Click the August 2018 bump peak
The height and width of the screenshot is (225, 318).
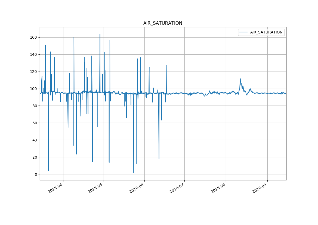pyautogui.click(x=240, y=79)
